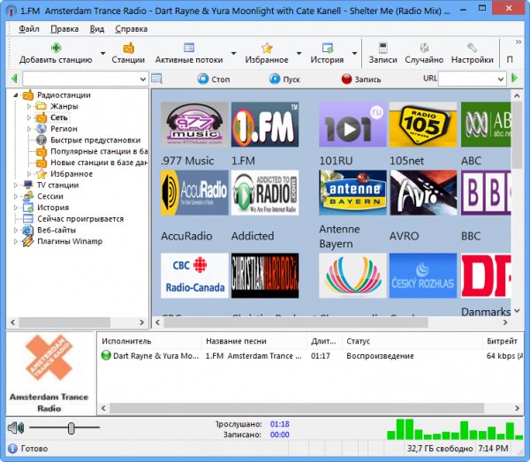Expand the Плагины Winamp node

click(x=16, y=241)
